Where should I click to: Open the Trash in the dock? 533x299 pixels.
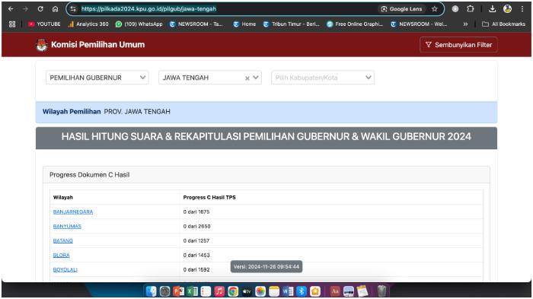pos(381,291)
